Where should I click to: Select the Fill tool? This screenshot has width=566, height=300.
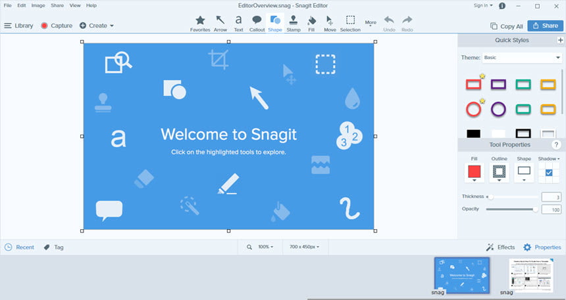[x=311, y=24]
